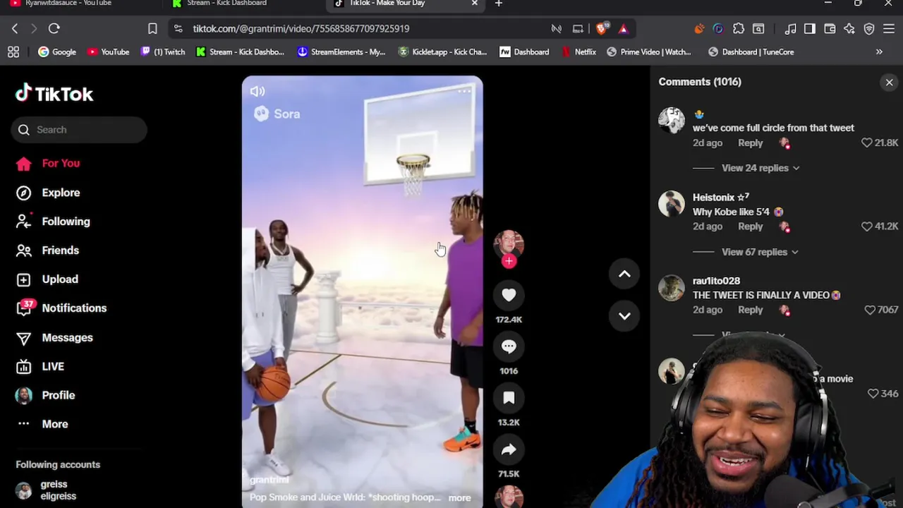Like rau1ito028 comment with 7067 likes
This screenshot has height=508, width=903.
pos(870,310)
